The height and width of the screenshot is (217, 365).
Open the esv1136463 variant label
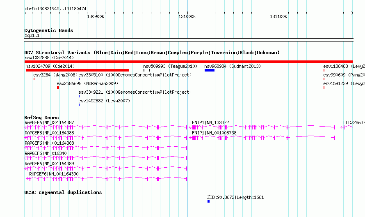pyautogui.click(x=344, y=66)
